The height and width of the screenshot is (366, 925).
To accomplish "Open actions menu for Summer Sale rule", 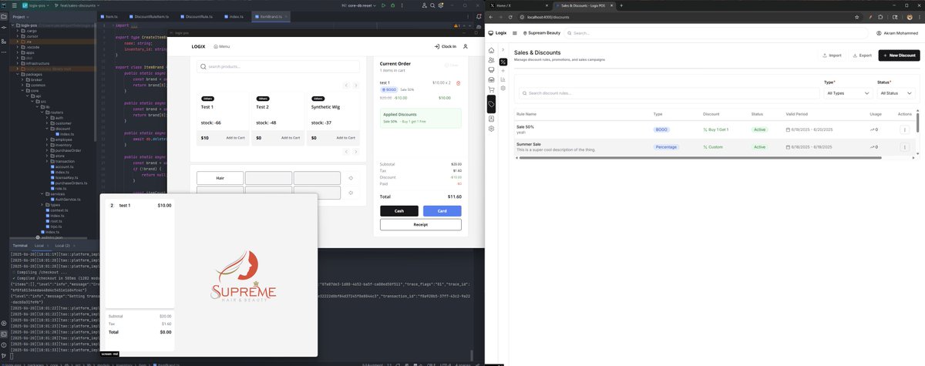I will [x=904, y=146].
